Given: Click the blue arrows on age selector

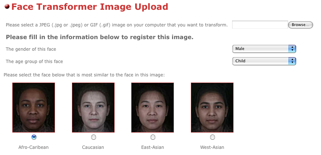Looking at the screenshot, I should pyautogui.click(x=292, y=61).
